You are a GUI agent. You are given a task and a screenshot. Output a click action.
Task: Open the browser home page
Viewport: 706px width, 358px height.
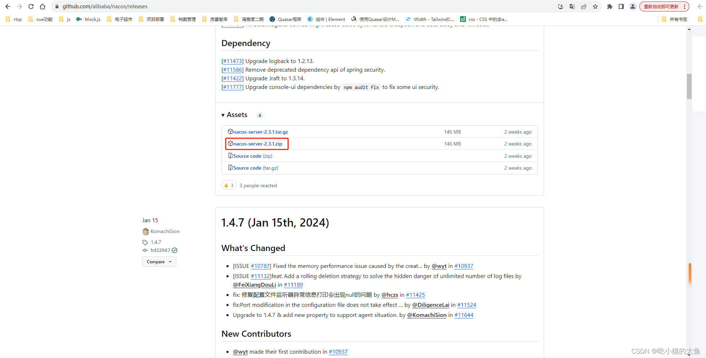(43, 6)
